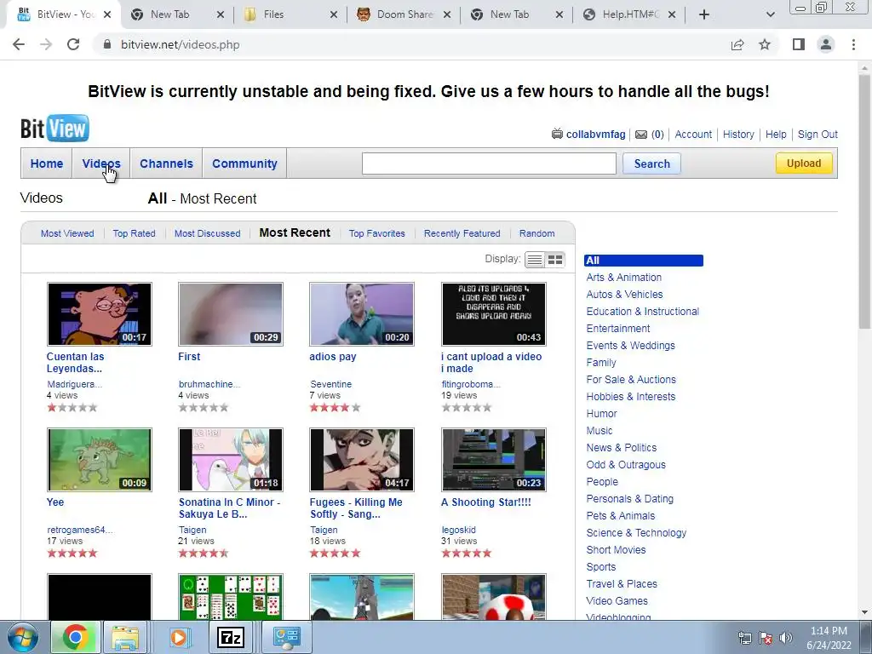Select Music category
This screenshot has width=872, height=654.
click(599, 431)
